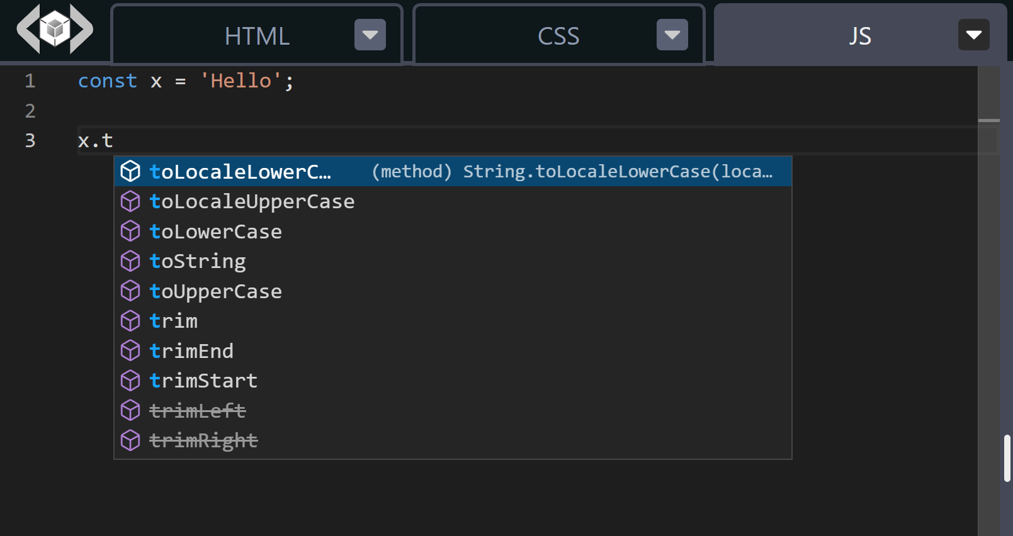
Task: Pick the trimRight deprecated suggestion
Action: pyautogui.click(x=203, y=440)
